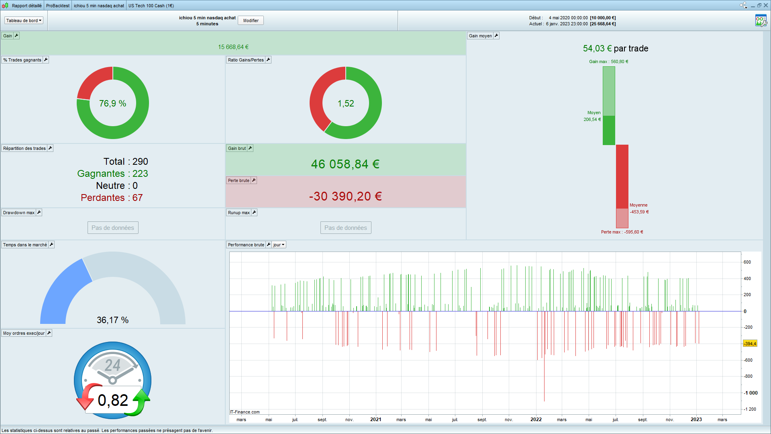Switch to the Rapport détaillé tab
The image size is (771, 434).
pos(27,6)
